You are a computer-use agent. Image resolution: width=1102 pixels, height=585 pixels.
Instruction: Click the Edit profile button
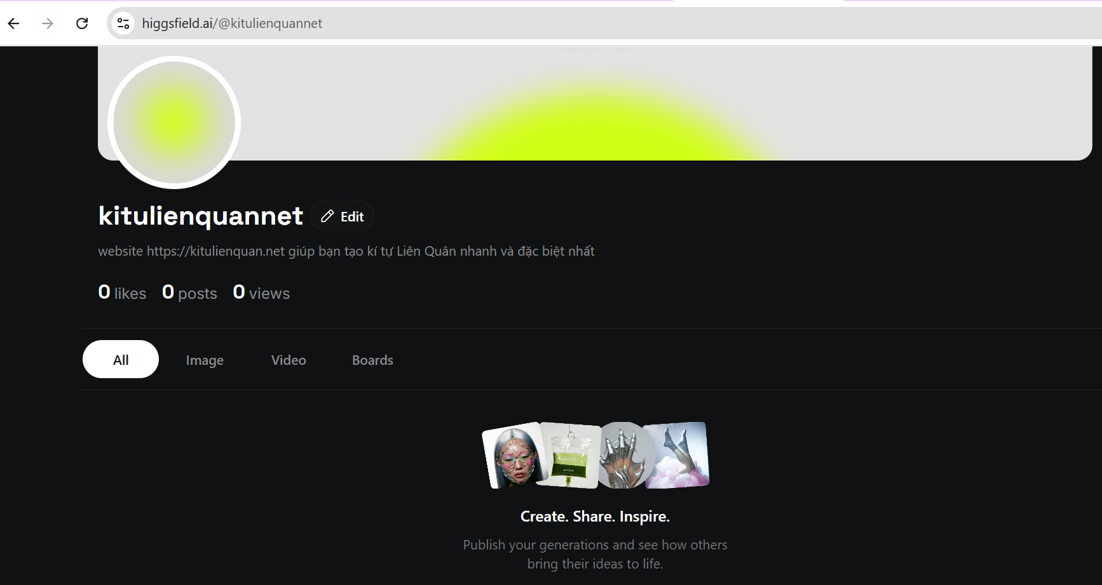tap(342, 216)
